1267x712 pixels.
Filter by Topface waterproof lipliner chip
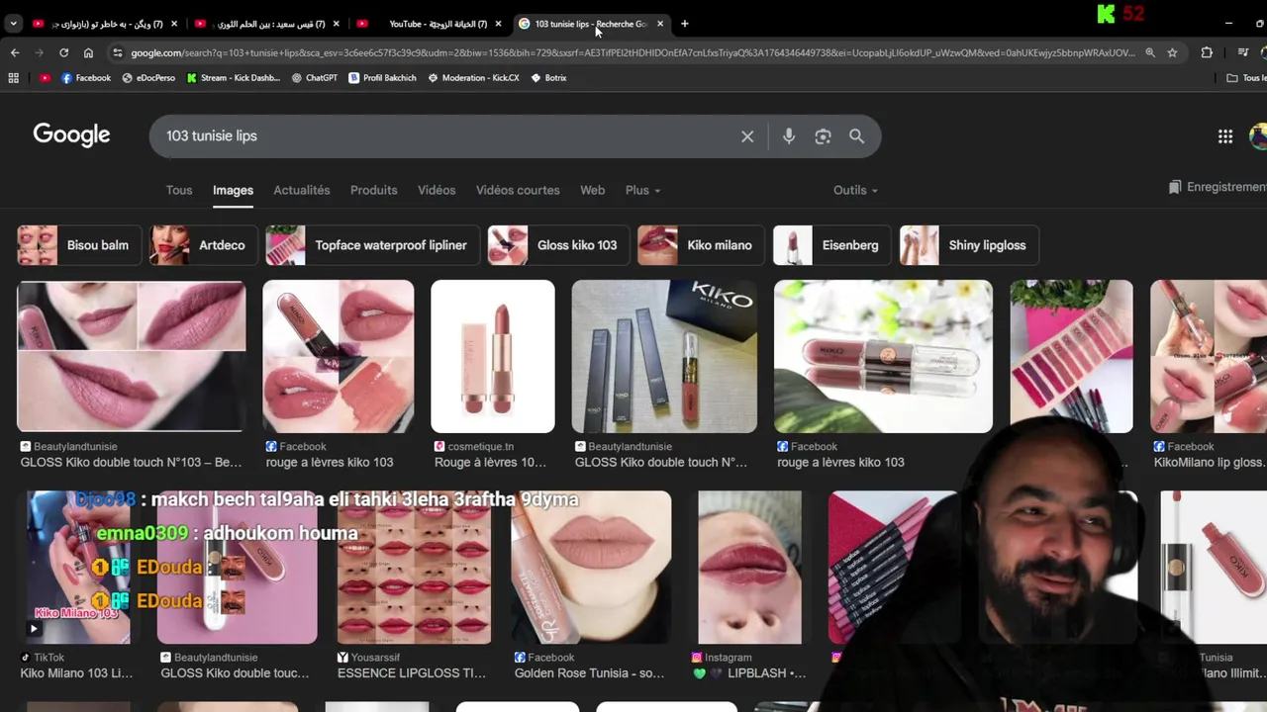pyautogui.click(x=372, y=245)
